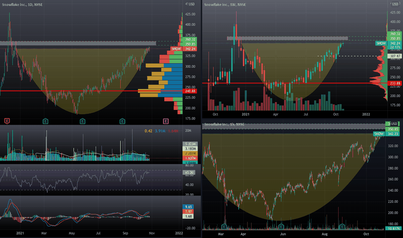Click the RSI value label 65.30

[x=189, y=173]
